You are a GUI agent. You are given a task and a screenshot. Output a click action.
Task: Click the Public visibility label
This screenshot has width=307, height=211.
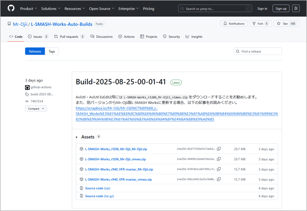click(x=99, y=24)
